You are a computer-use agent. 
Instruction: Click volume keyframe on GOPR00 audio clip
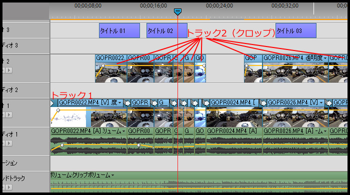[138, 145]
